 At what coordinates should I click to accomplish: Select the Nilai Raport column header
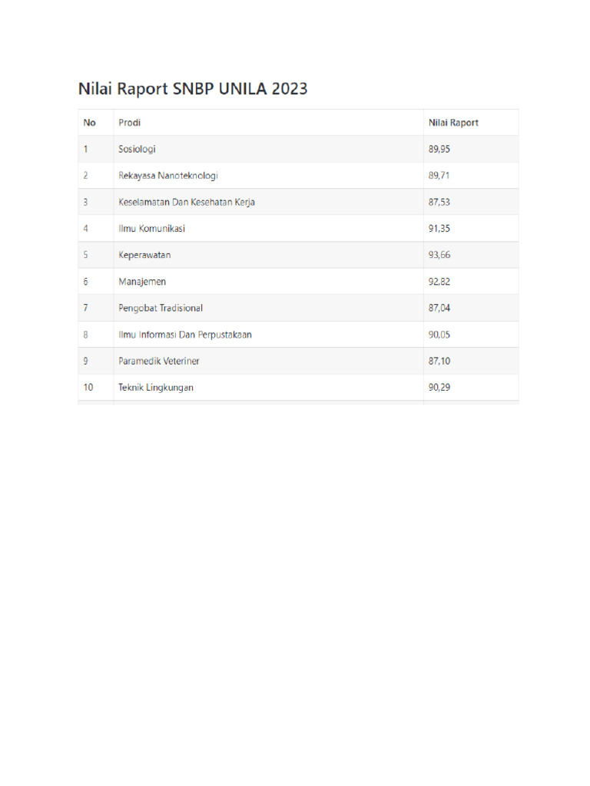[x=453, y=123]
